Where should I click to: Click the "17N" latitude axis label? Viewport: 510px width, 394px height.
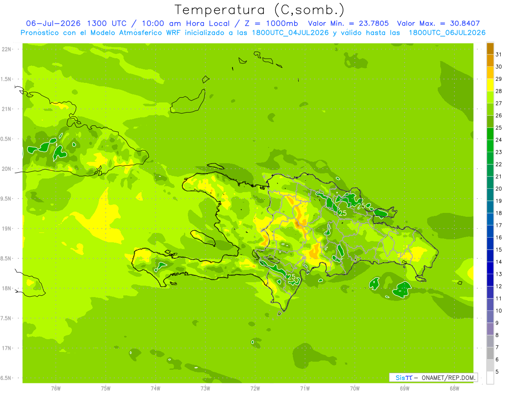[x=6, y=348]
